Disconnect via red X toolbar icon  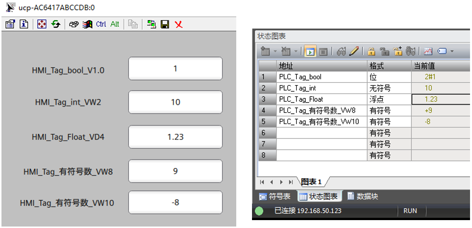(179, 25)
